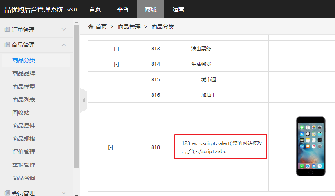Open the 首页 top navigation tab
335x196 pixels.
95,9
